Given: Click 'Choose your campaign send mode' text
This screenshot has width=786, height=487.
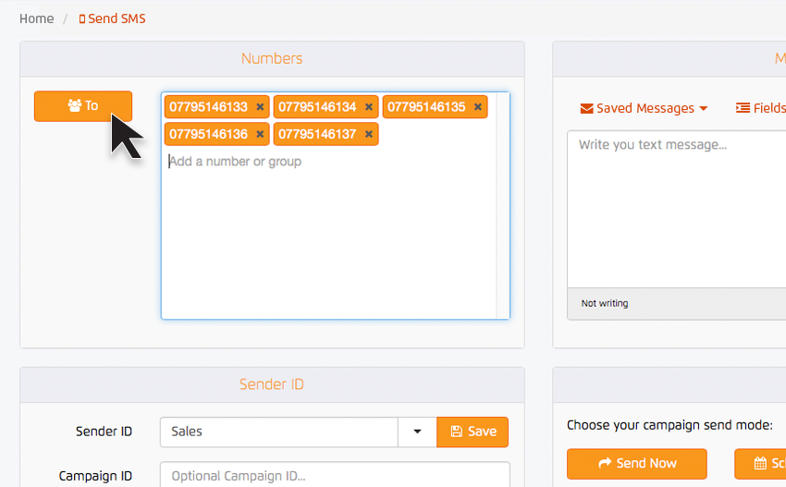Looking at the screenshot, I should [669, 425].
